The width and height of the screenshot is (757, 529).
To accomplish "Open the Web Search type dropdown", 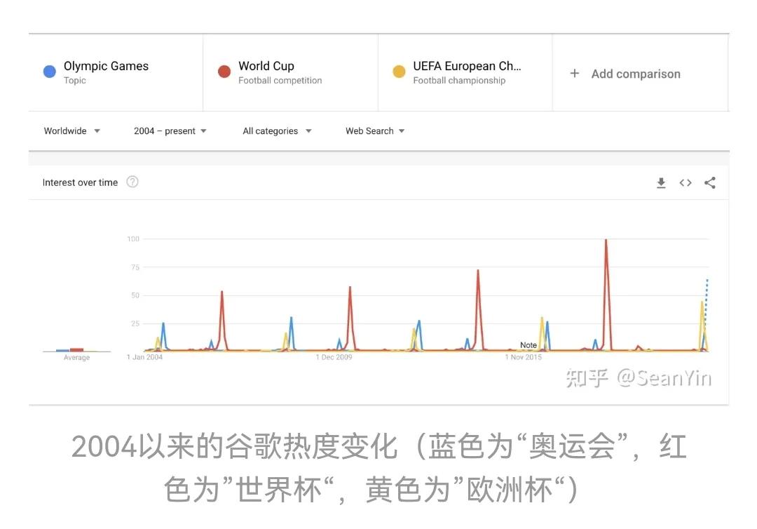I will click(x=374, y=130).
